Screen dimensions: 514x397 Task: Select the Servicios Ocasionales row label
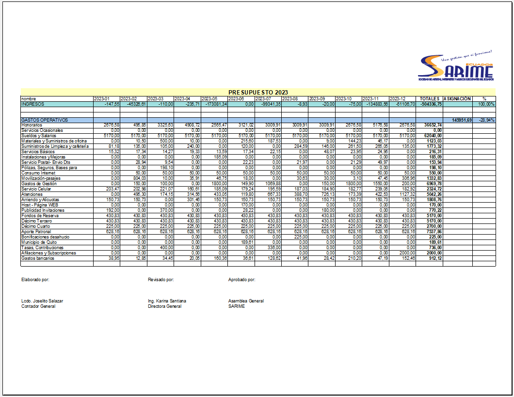pos(42,130)
